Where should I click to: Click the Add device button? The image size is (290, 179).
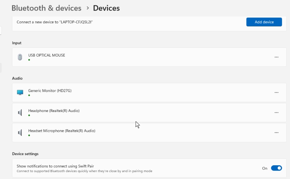coord(264,22)
